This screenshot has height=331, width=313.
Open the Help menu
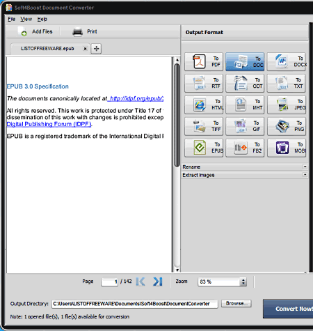42,19
